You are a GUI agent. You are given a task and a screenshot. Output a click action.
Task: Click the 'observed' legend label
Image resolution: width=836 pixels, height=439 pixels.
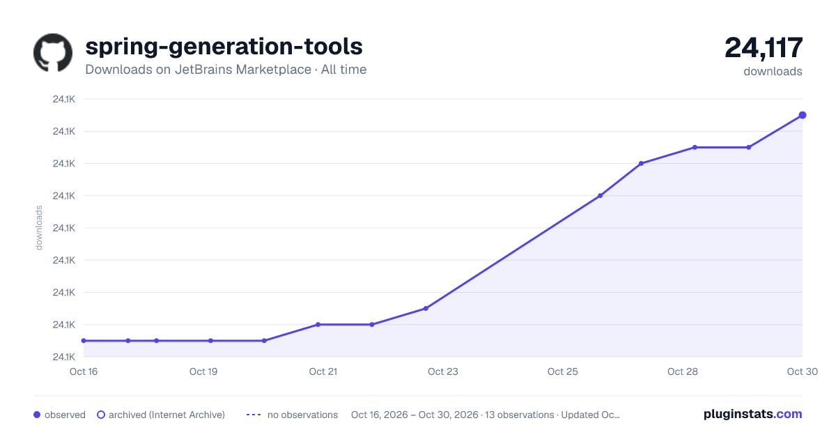(65, 415)
